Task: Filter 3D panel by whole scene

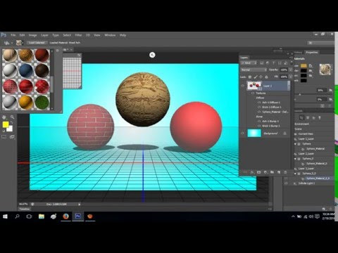Action: click(x=301, y=118)
